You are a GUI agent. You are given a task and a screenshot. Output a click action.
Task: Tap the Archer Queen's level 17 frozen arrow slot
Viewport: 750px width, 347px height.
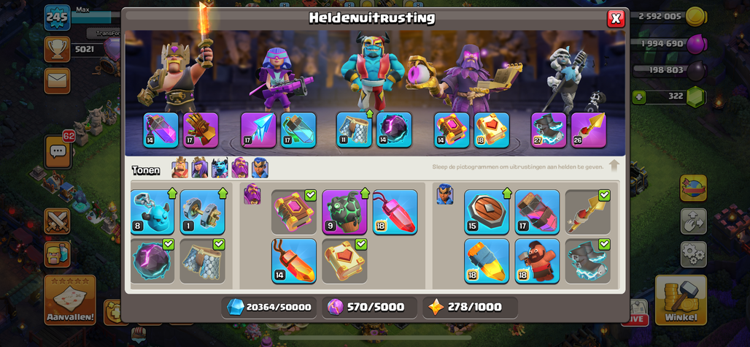258,130
